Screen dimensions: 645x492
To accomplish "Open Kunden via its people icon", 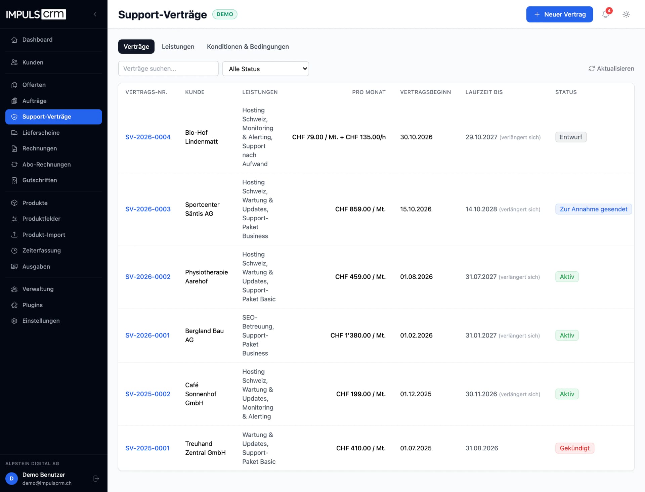I will click(x=14, y=62).
